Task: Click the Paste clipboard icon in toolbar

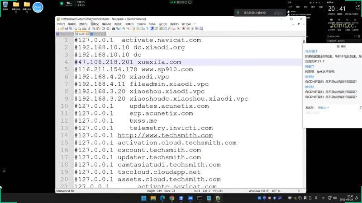Action: 98,28
